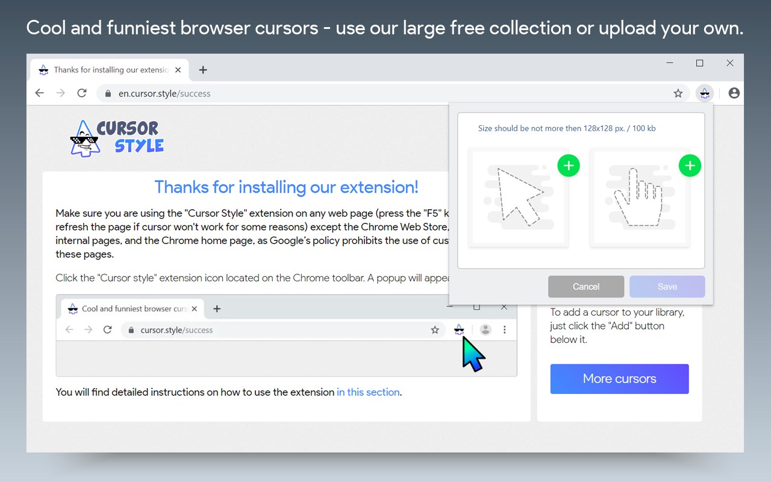Click the extension icon in the tutorial image
The height and width of the screenshot is (482, 771).
[459, 329]
